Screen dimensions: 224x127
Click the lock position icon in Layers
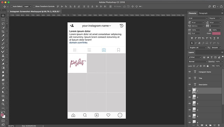(201, 66)
